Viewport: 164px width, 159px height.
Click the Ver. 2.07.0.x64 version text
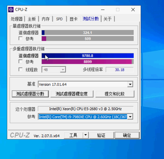47,136
